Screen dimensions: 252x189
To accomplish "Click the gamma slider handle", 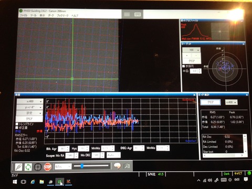I will click(x=82, y=166).
